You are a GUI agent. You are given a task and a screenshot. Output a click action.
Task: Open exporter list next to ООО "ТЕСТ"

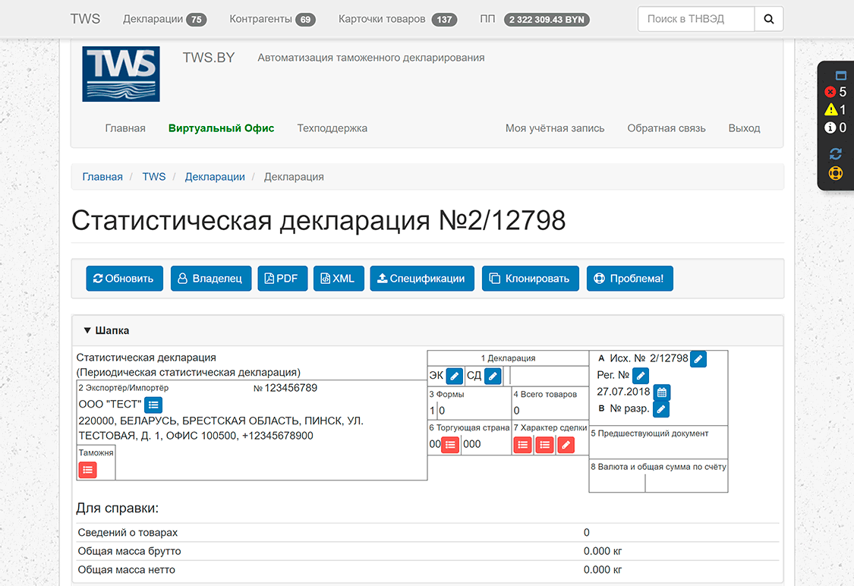pos(153,405)
